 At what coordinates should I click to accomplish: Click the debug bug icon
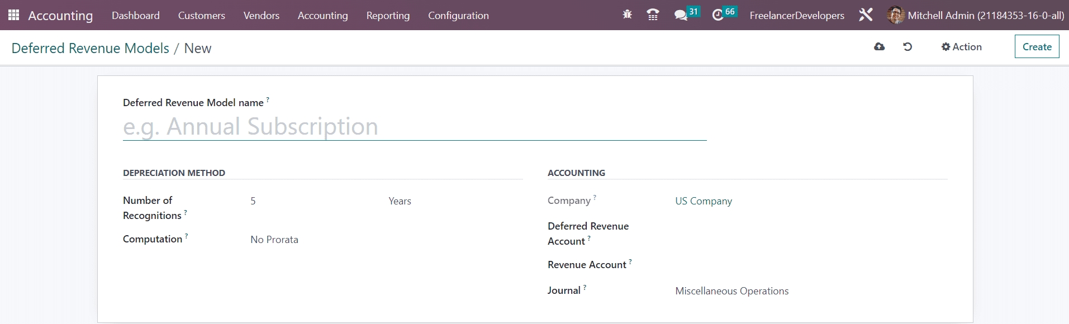click(x=627, y=15)
